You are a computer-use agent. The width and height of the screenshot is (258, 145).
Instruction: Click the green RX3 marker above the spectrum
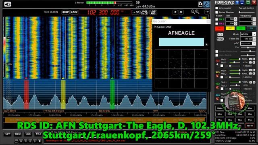pos(112,78)
